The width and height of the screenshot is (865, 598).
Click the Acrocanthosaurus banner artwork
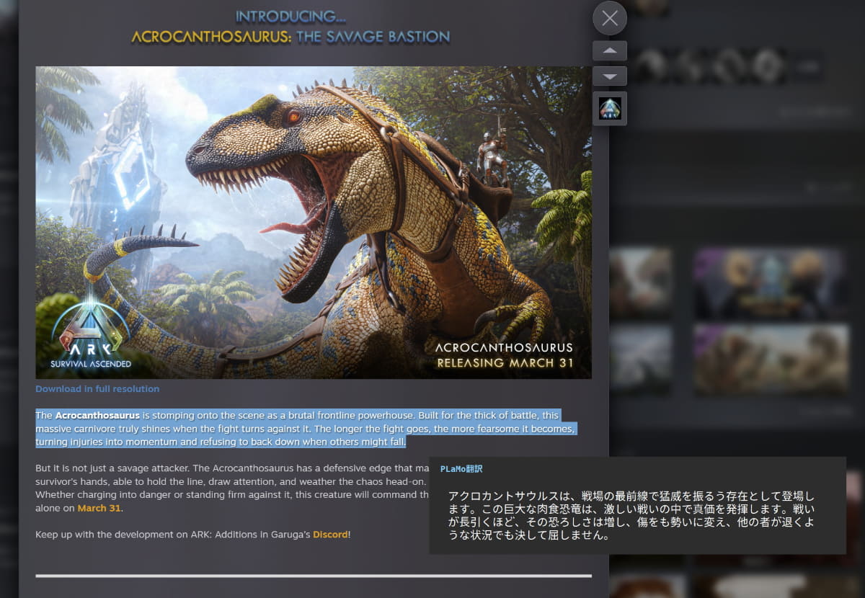click(314, 222)
